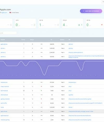The width and height of the screenshot is (104, 122).
Task: Click current position 12 in cheap macbook row
Action: coord(24,86)
